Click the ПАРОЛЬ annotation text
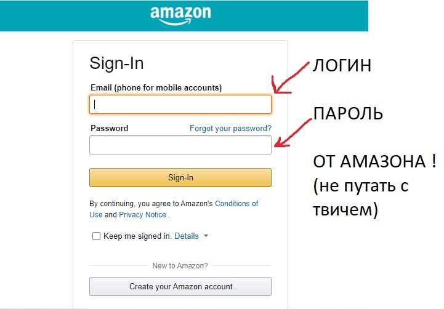This screenshot has height=309, width=444. tap(348, 113)
